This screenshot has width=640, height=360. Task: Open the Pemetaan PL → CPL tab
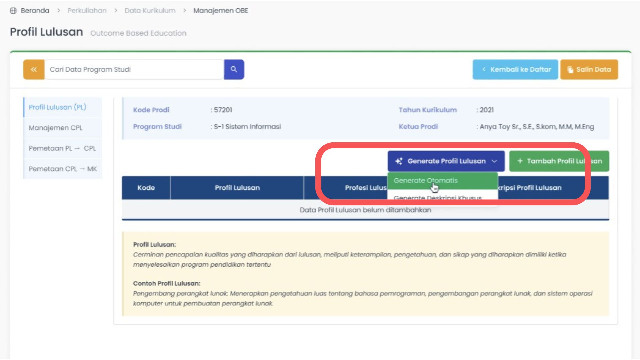(62, 148)
